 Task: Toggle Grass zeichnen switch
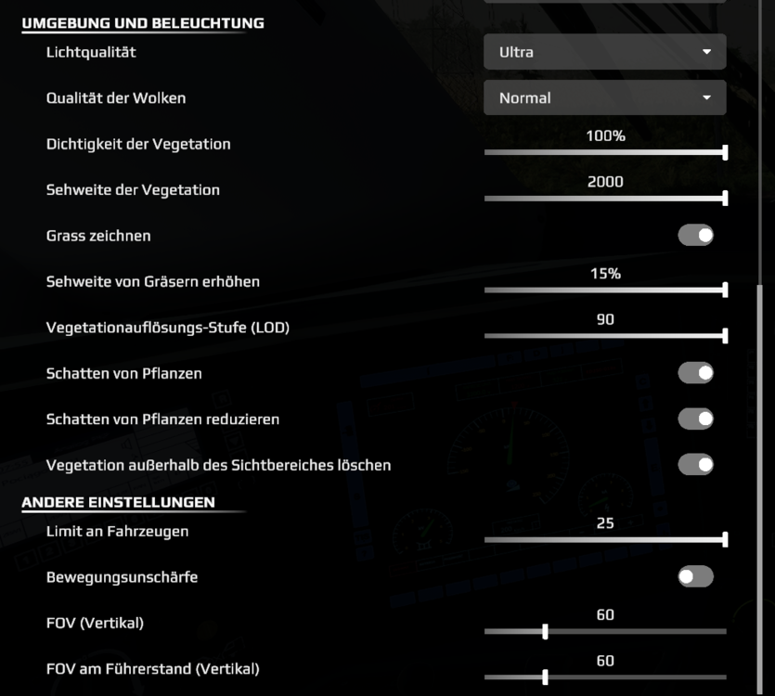(695, 236)
